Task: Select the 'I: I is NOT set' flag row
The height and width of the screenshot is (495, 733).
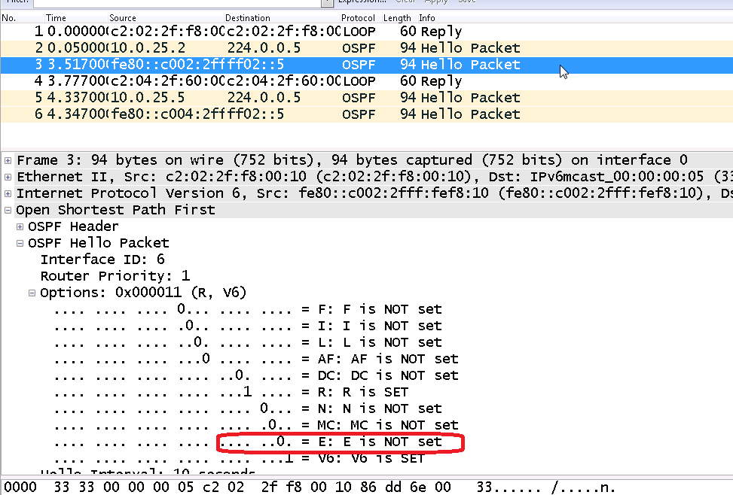Action: click(x=248, y=326)
